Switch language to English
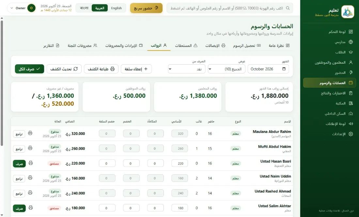 [116, 8]
